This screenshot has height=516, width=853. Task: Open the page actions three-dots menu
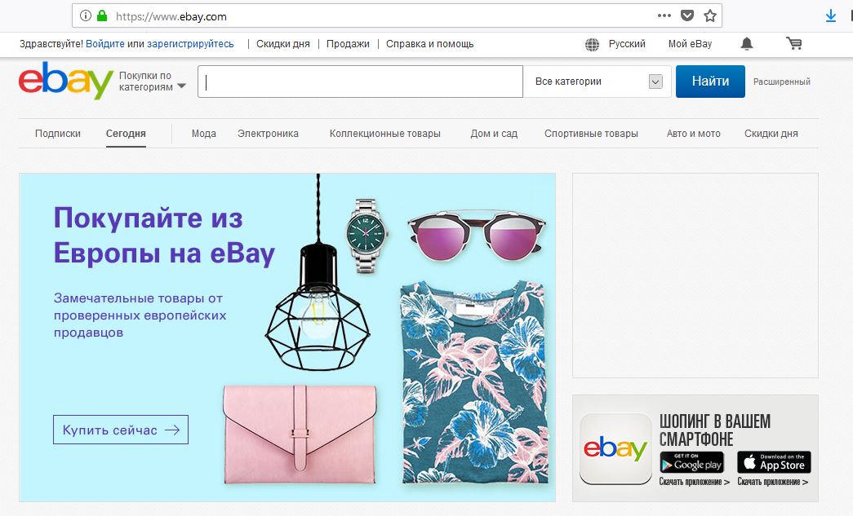click(x=664, y=15)
